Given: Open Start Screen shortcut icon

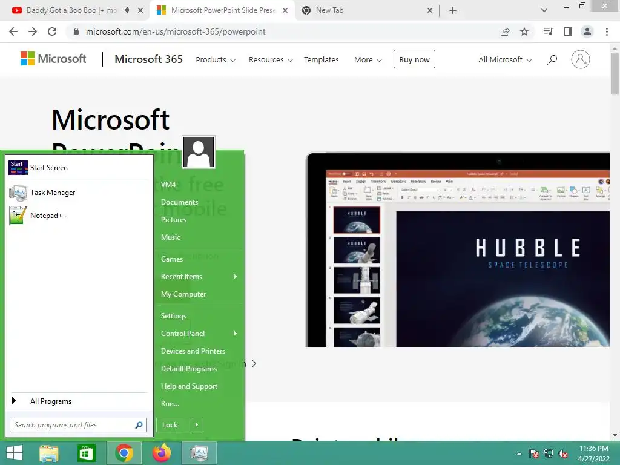Looking at the screenshot, I should [18, 168].
